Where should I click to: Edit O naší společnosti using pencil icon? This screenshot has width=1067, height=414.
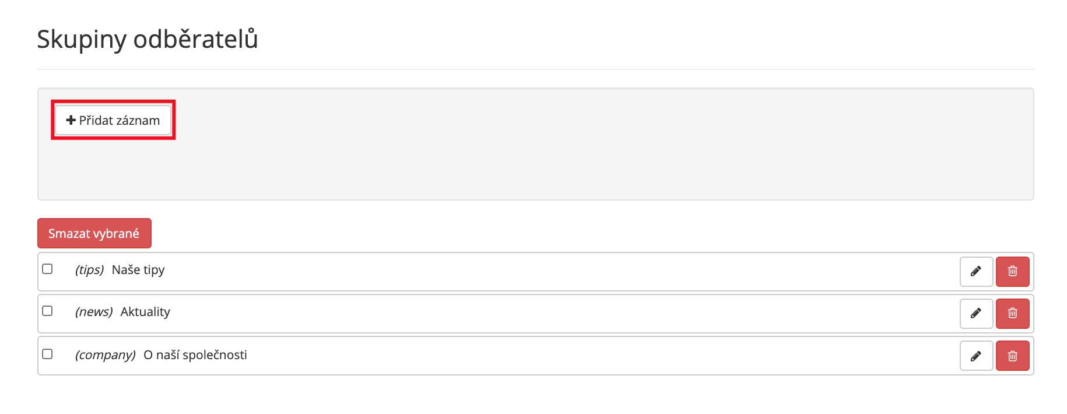click(976, 356)
